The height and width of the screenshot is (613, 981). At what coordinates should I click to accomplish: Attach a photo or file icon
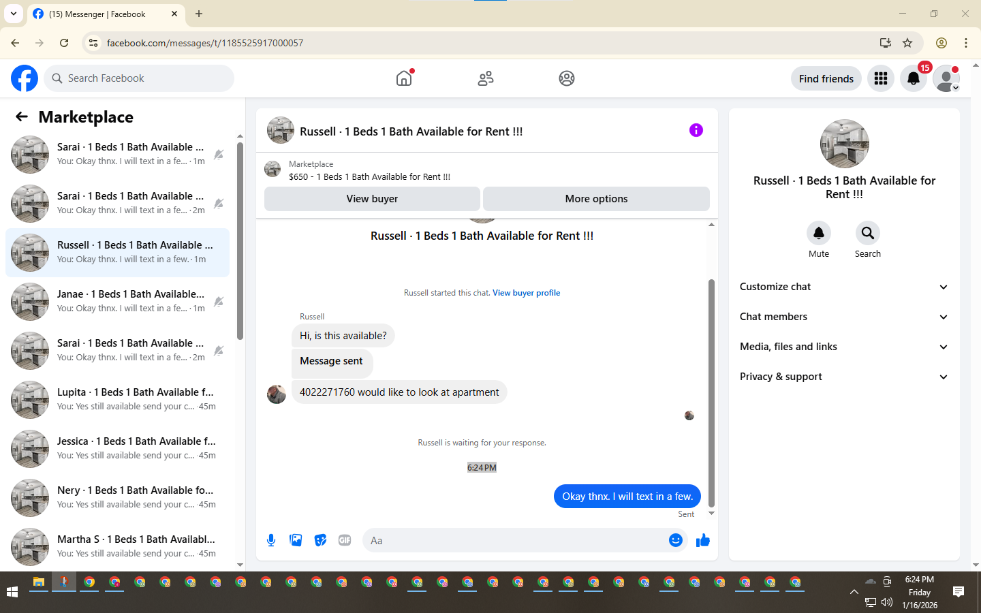tap(296, 540)
